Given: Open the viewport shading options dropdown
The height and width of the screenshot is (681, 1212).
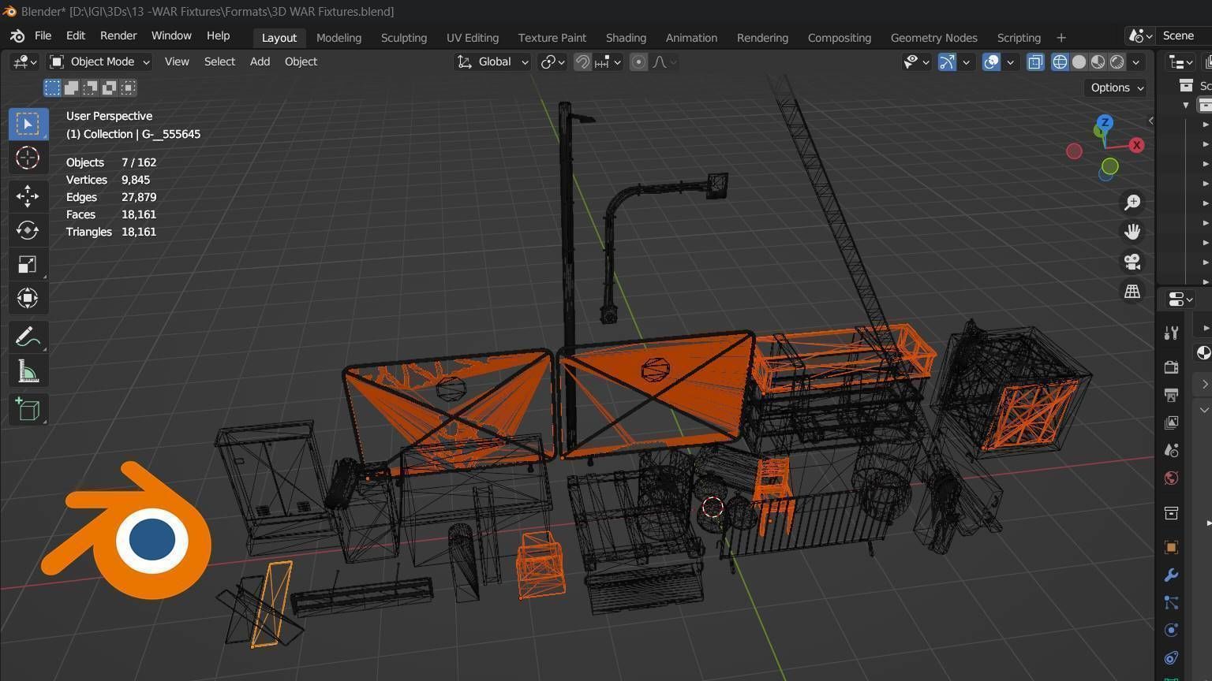Looking at the screenshot, I should tap(1136, 61).
